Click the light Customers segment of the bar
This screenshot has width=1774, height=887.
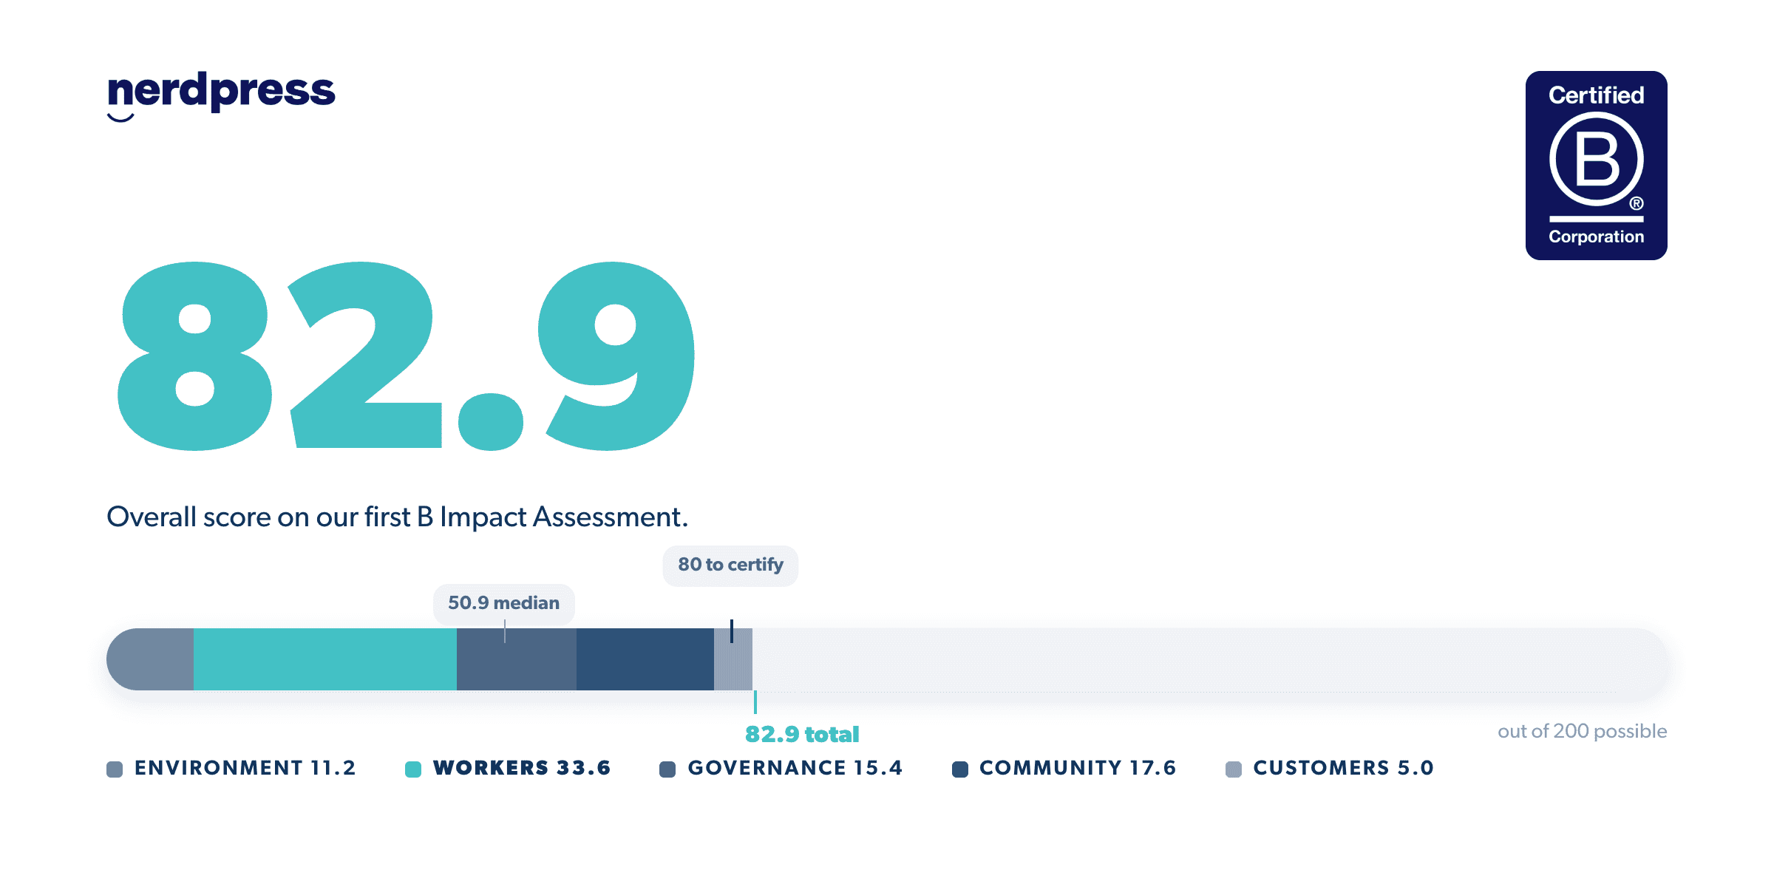(733, 659)
